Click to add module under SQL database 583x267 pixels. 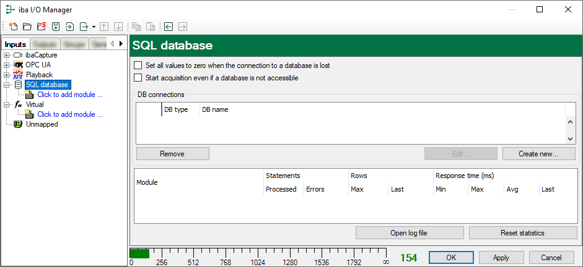pyautogui.click(x=70, y=95)
